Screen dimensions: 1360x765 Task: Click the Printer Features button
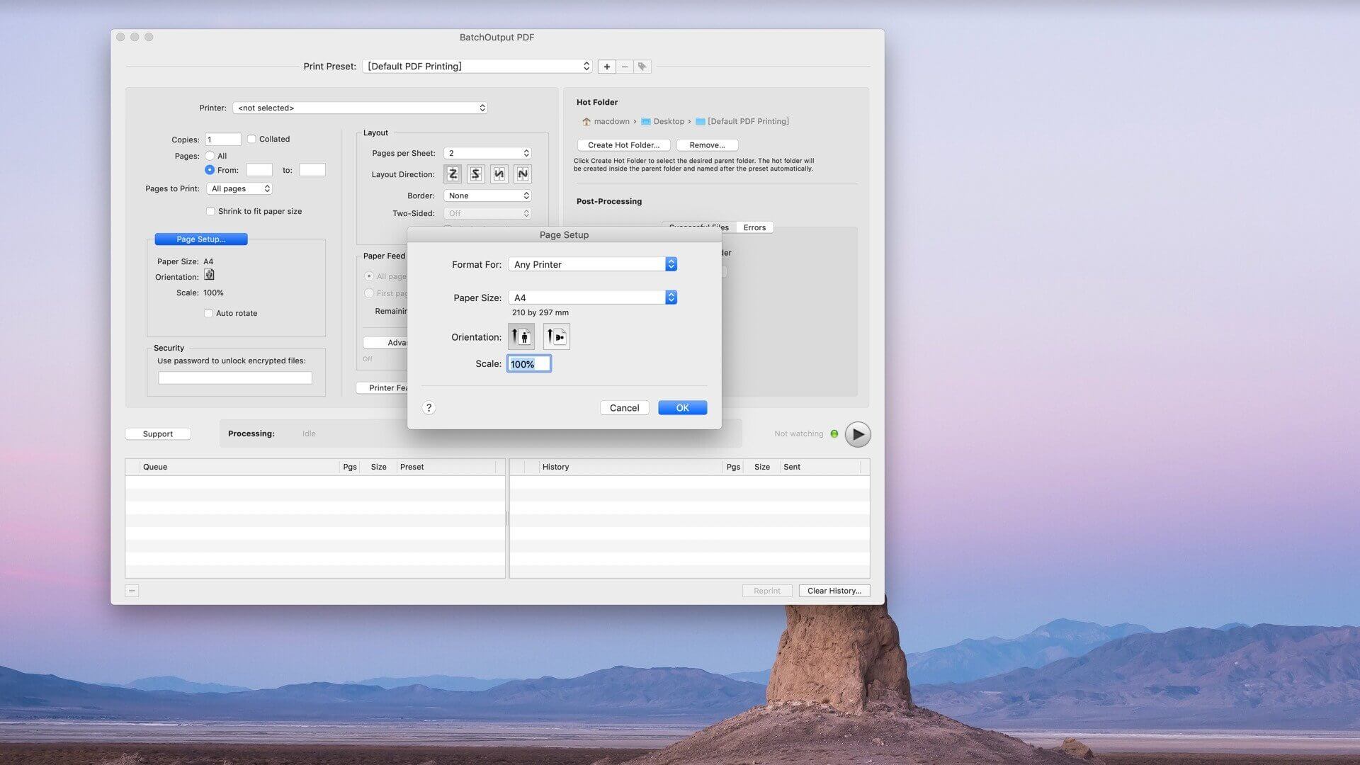click(382, 387)
